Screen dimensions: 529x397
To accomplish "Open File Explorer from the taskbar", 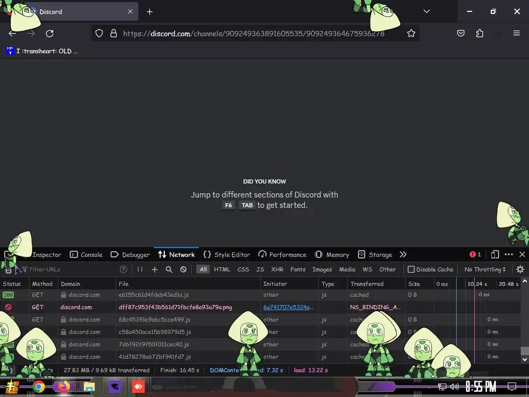I will pyautogui.click(x=89, y=387).
